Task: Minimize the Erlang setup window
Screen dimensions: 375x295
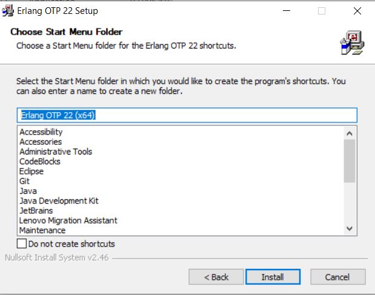Action: coord(287,11)
